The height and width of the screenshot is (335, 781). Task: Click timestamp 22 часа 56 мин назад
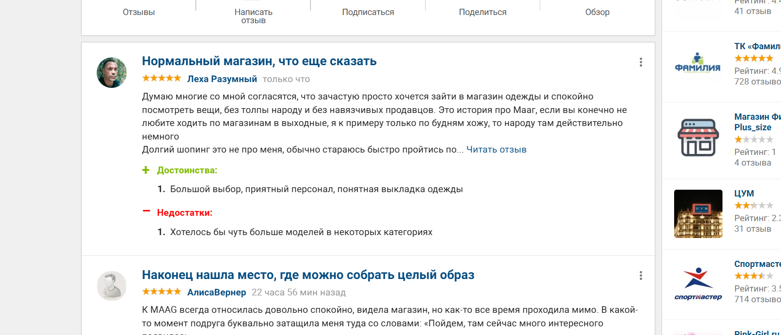pos(299,293)
